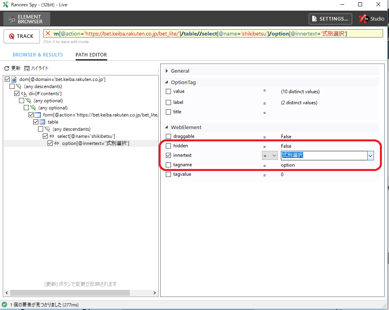
Task: Click the second any optional icon
Action: point(33,108)
